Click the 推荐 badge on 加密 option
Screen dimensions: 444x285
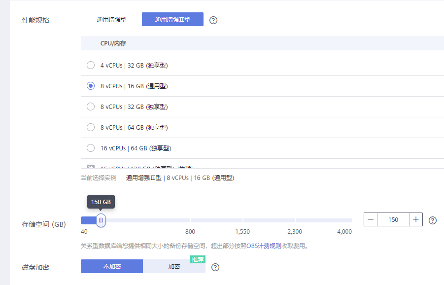click(x=198, y=259)
